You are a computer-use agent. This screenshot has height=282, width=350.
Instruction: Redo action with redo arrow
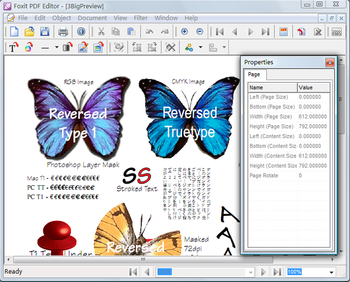165,32
